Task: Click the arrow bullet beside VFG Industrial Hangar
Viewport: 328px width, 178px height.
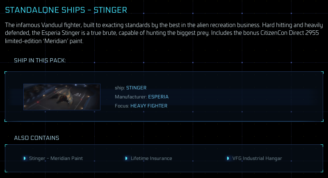Action: 228,158
